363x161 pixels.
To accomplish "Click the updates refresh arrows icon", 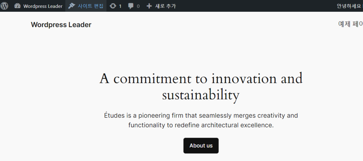I will [113, 6].
